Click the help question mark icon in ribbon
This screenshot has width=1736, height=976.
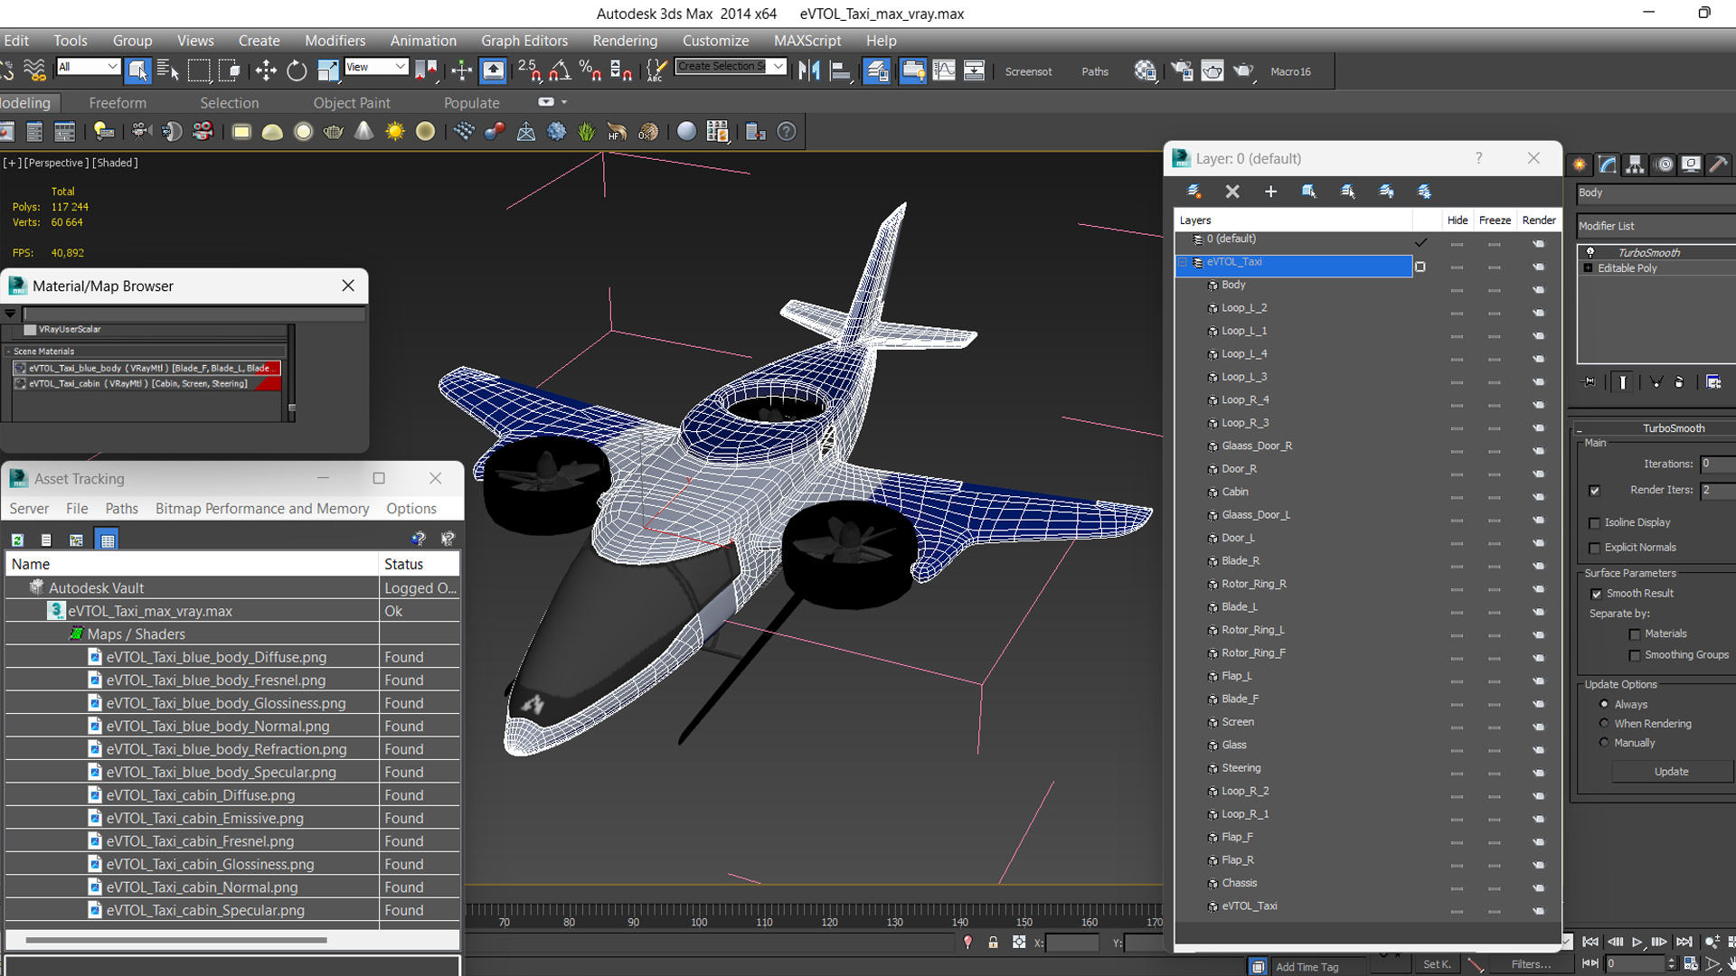tap(787, 132)
